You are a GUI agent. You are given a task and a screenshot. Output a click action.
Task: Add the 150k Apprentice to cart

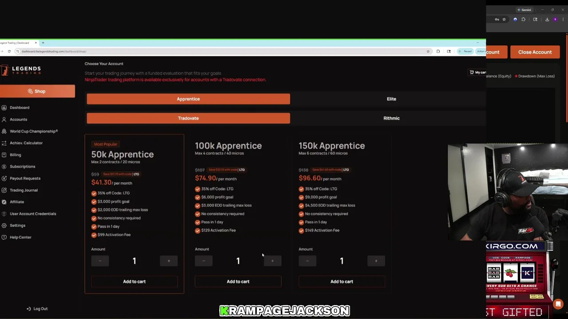[342, 281]
